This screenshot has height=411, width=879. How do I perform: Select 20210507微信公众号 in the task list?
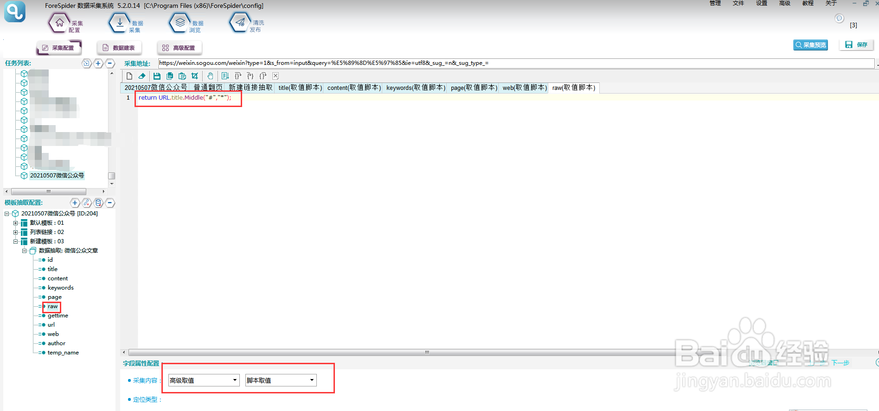point(57,176)
